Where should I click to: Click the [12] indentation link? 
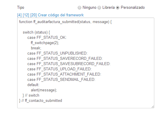click(x=26, y=15)
